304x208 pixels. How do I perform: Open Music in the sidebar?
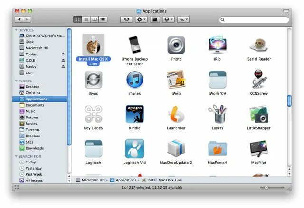(x=40, y=111)
